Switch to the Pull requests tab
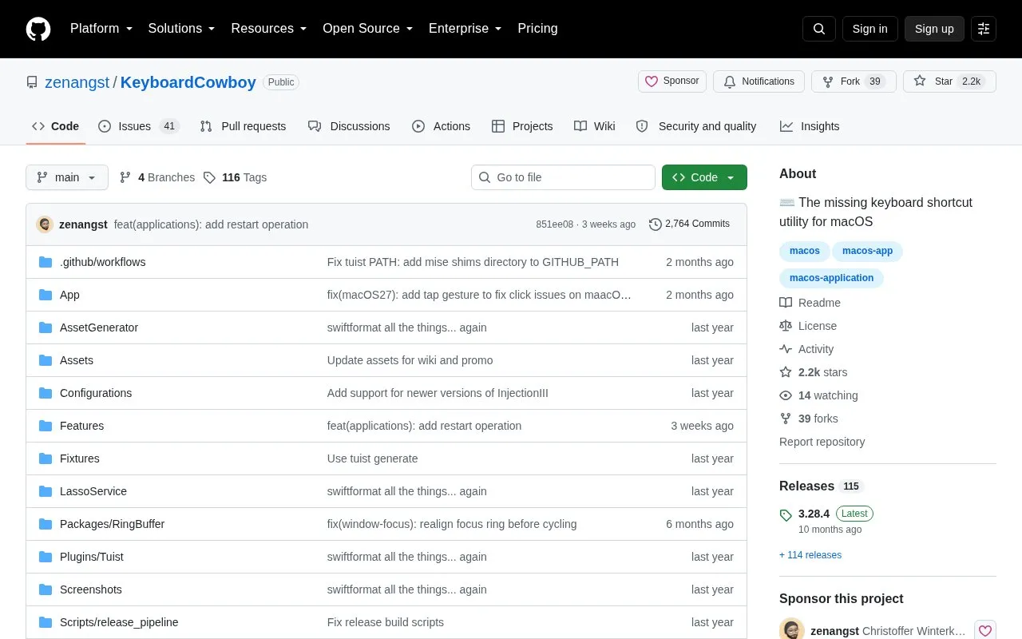This screenshot has width=1022, height=639. click(243, 126)
